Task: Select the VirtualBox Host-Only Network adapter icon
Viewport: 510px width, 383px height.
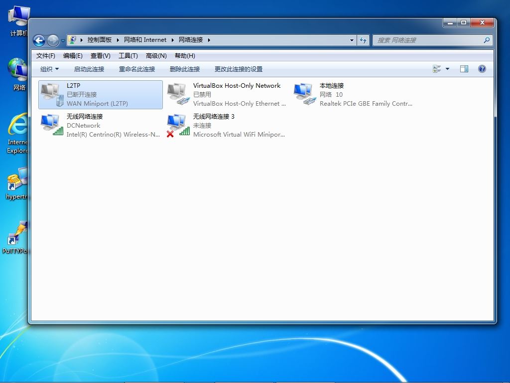Action: [178, 94]
